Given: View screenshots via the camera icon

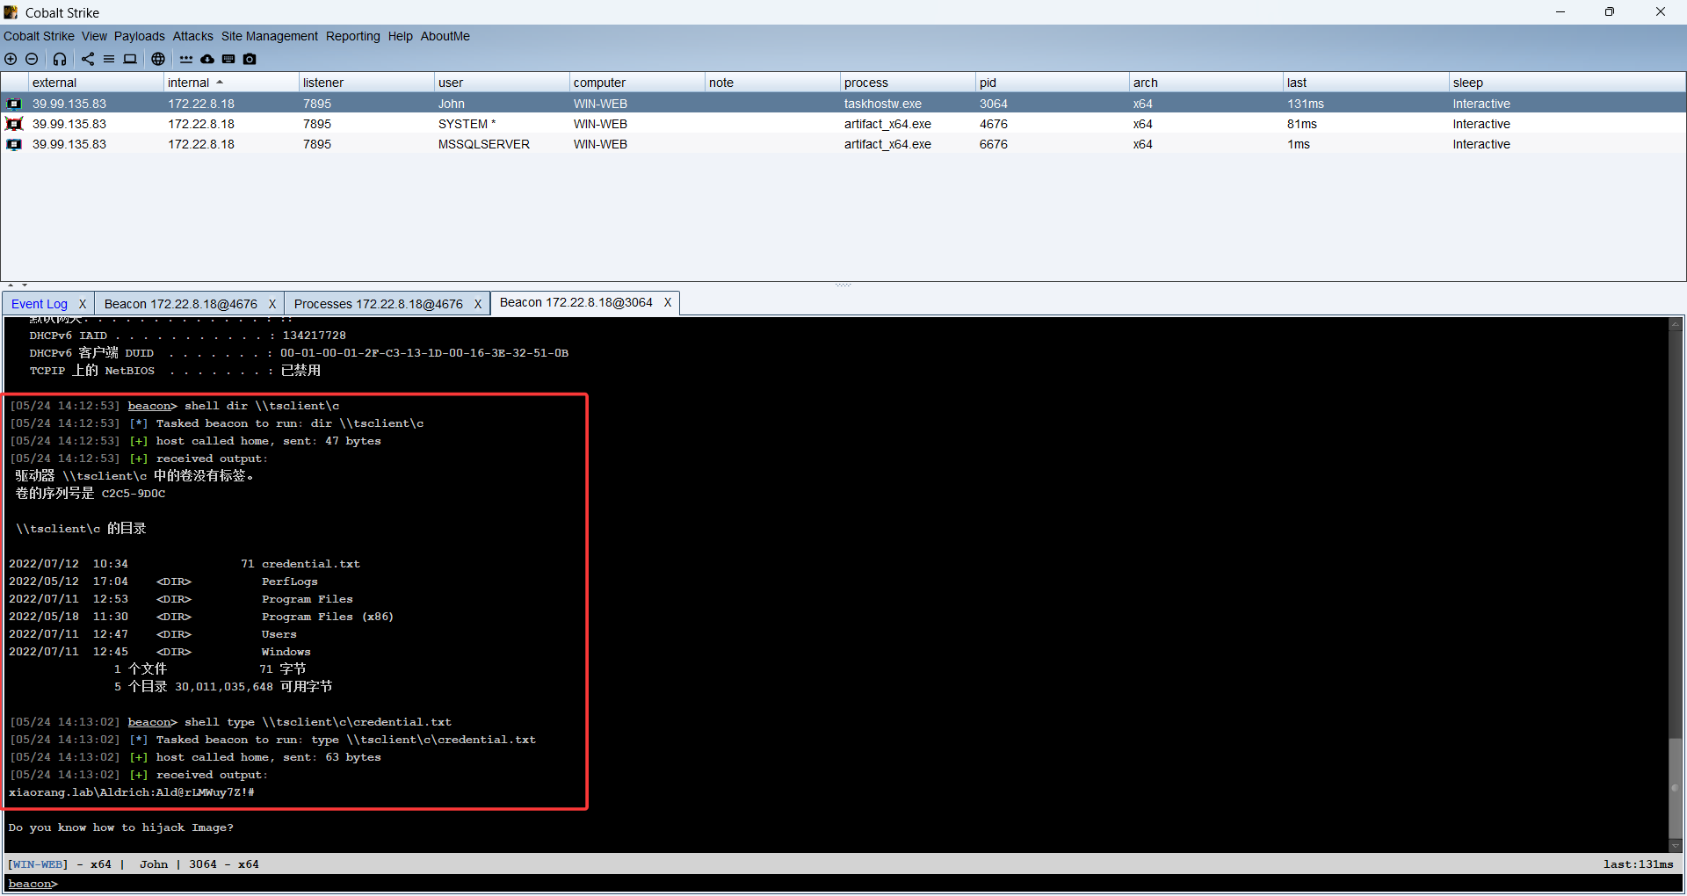Looking at the screenshot, I should coord(250,59).
